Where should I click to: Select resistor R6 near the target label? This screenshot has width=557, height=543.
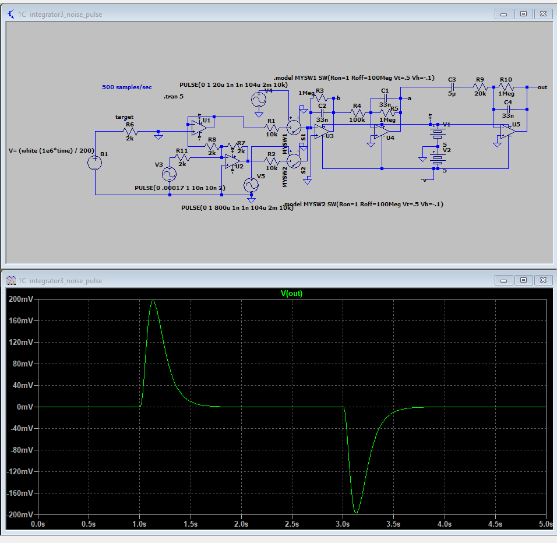(130, 131)
